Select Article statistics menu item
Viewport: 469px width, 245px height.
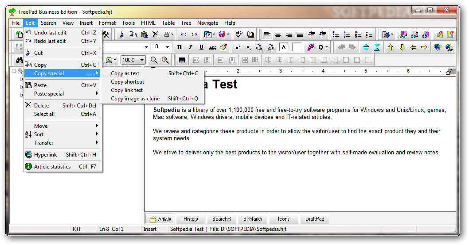63,167
